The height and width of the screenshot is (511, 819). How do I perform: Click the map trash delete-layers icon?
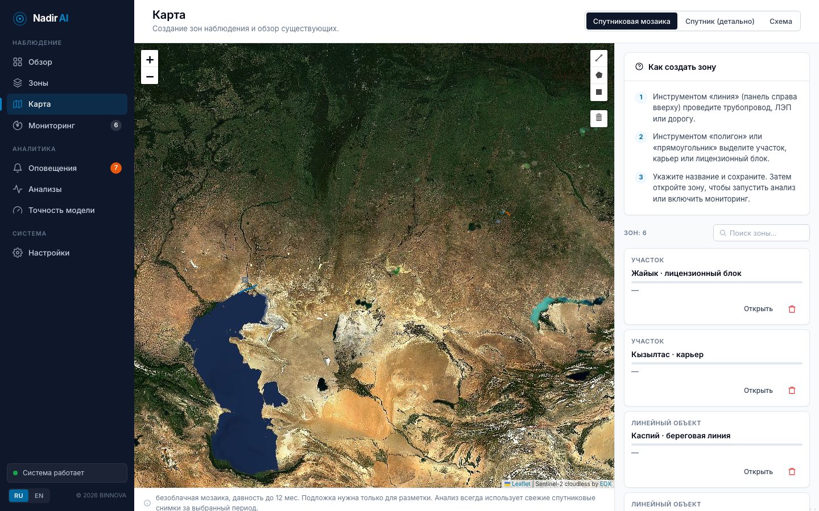coord(599,118)
